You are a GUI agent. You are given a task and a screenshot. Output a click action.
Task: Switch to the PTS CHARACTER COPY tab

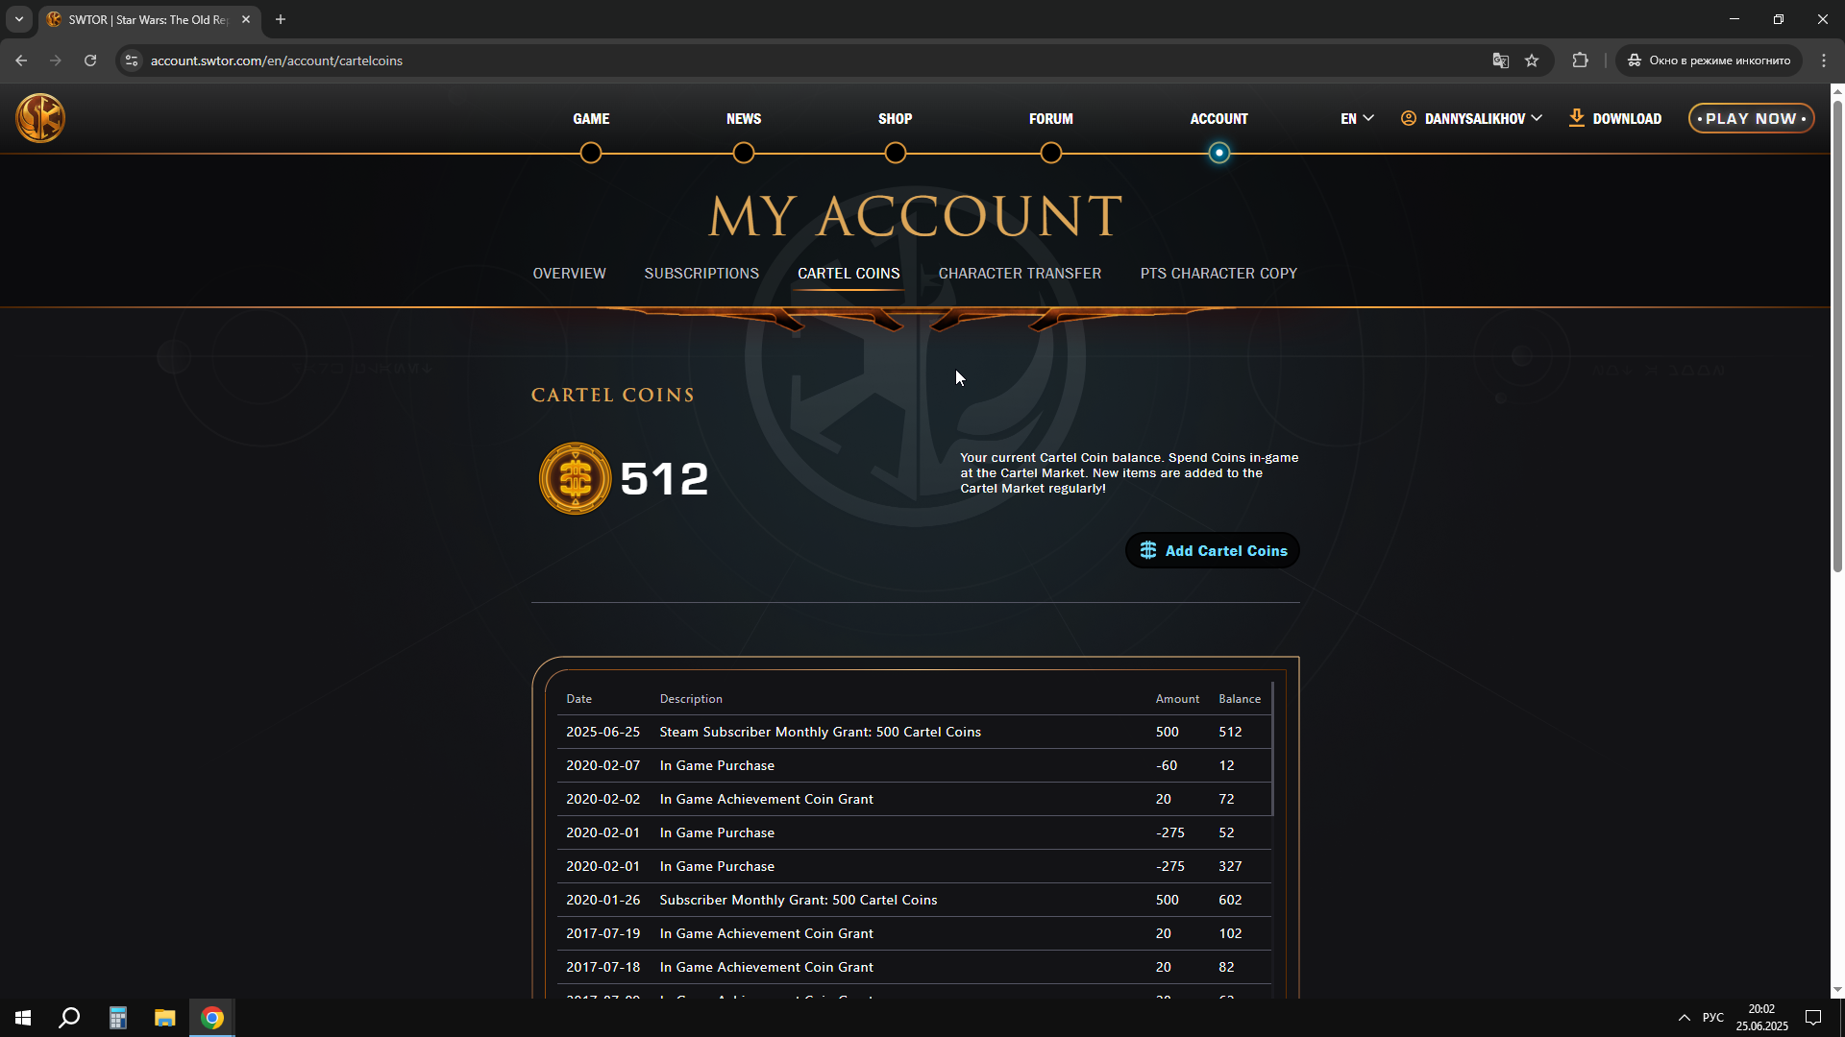pyautogui.click(x=1218, y=274)
